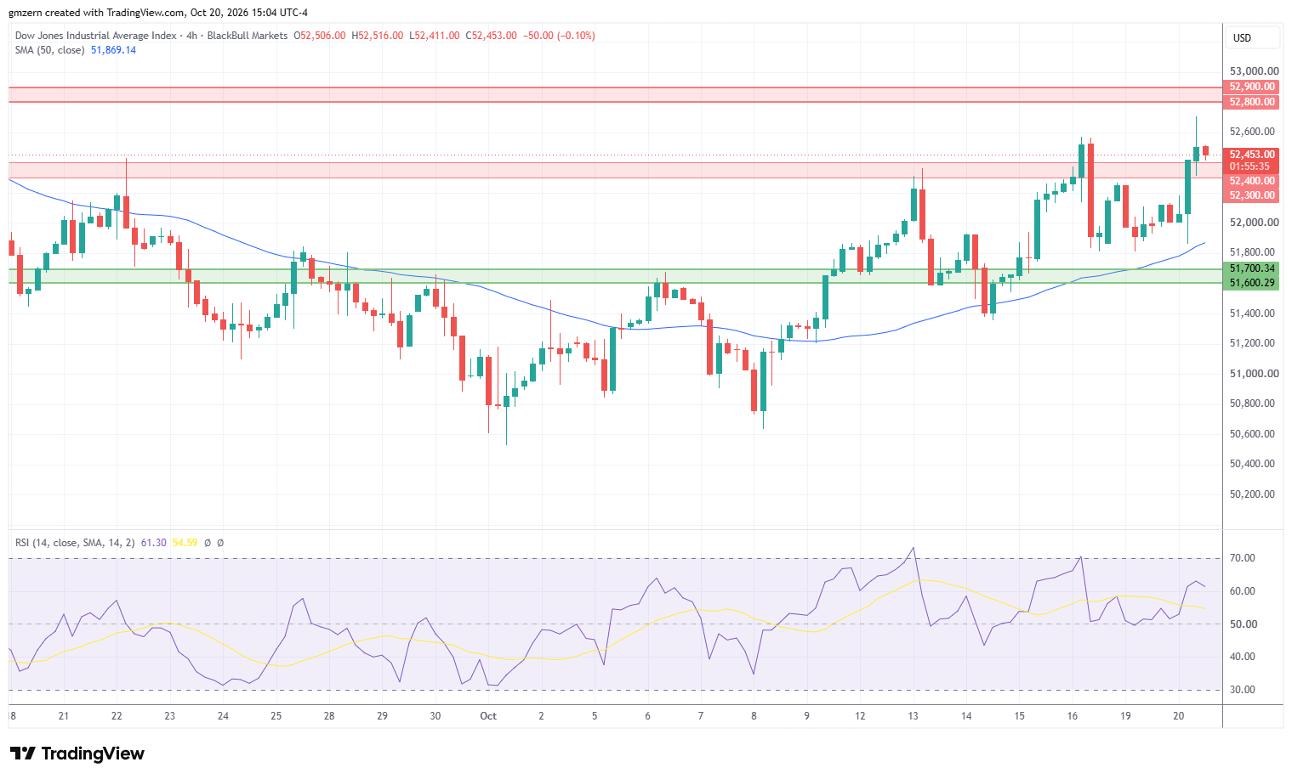Click the low price L52,411.00
This screenshot has height=779, width=1292.
click(435, 36)
